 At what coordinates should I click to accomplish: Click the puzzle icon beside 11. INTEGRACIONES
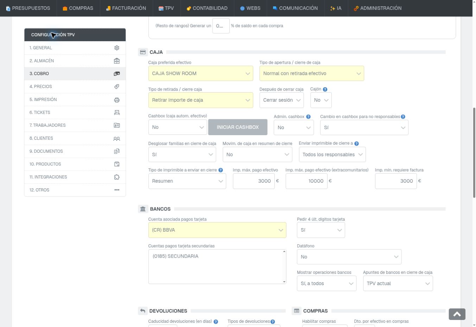[117, 177]
